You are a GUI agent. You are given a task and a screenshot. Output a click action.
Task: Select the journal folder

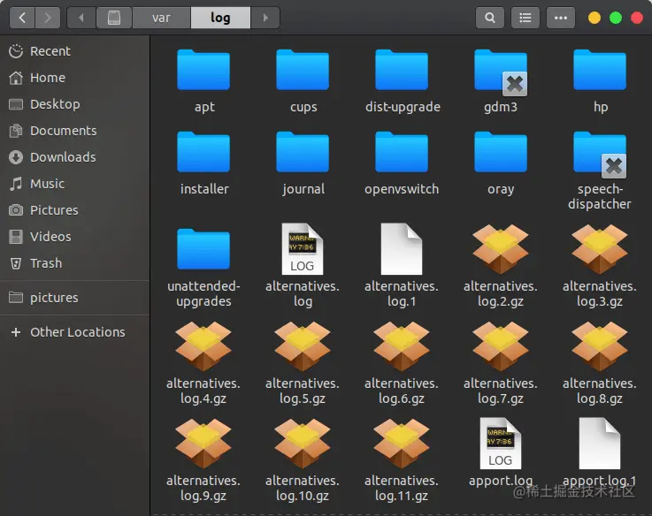303,163
